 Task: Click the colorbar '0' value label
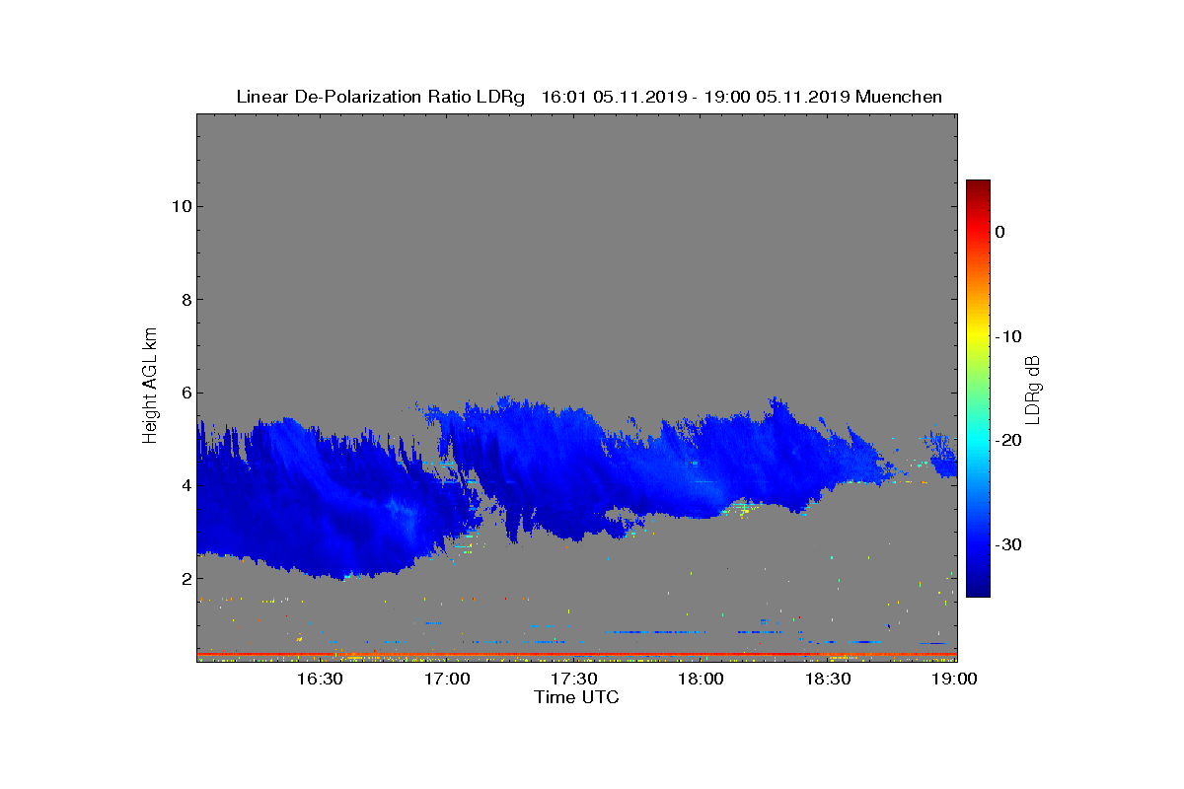pos(999,232)
